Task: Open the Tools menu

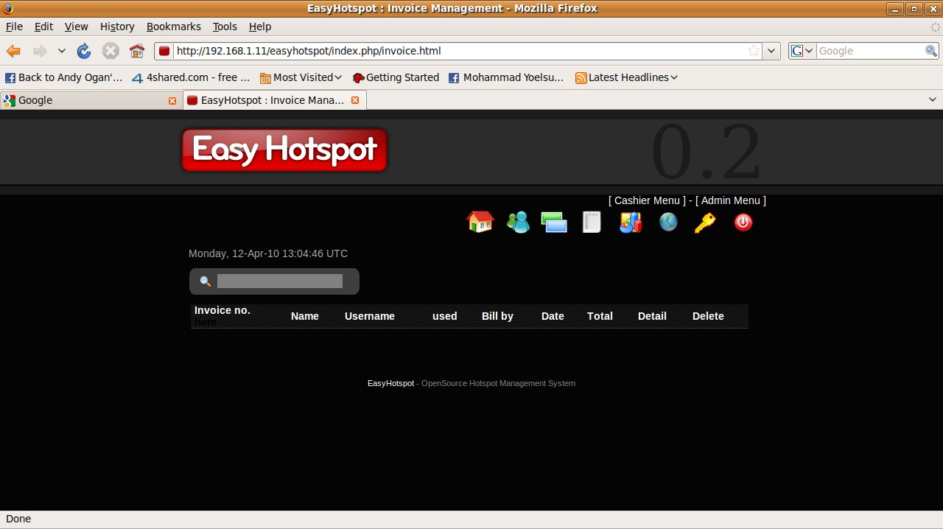Action: click(x=225, y=27)
